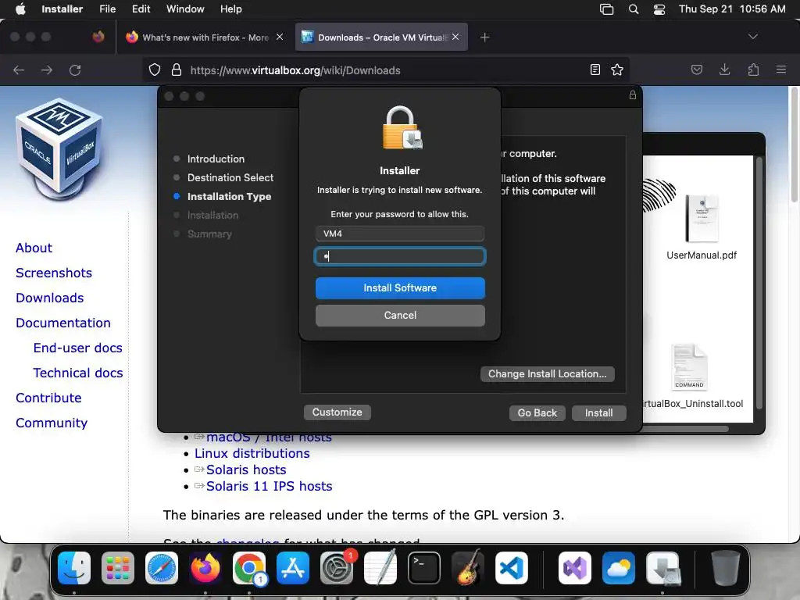Open the Apple menu

pyautogui.click(x=20, y=9)
